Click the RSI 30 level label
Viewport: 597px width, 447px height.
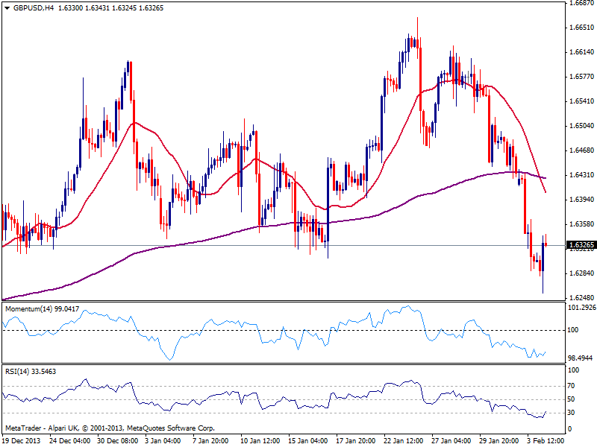tap(571, 413)
